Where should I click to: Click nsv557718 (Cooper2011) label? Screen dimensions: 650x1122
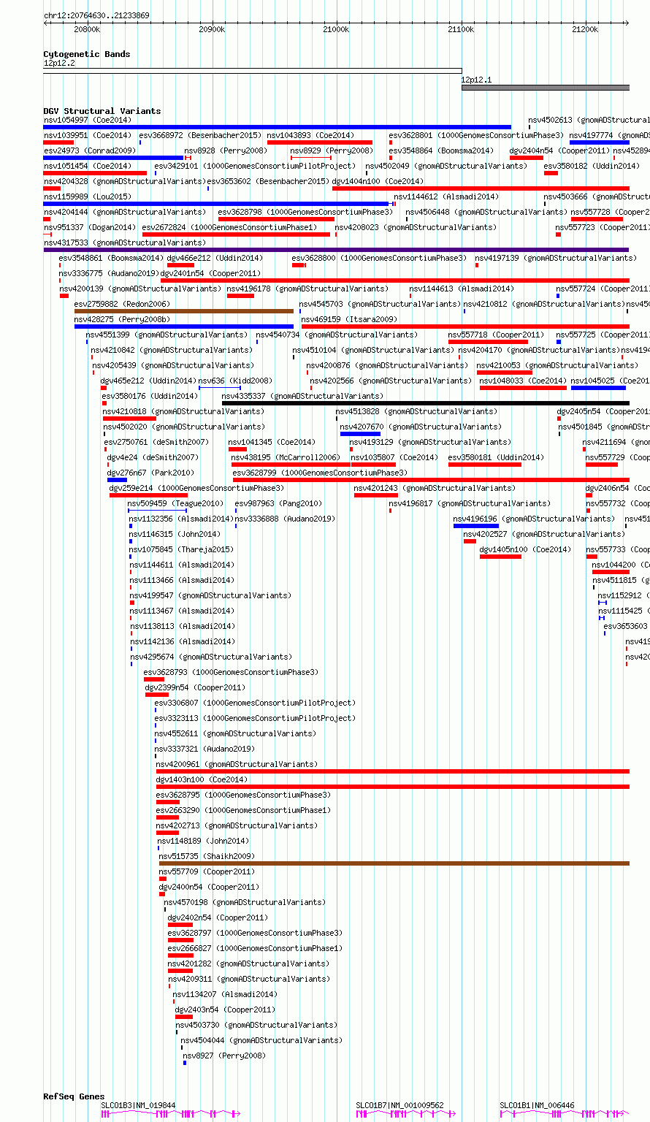pyautogui.click(x=496, y=335)
